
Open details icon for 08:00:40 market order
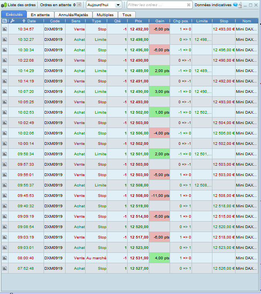coord(5,258)
